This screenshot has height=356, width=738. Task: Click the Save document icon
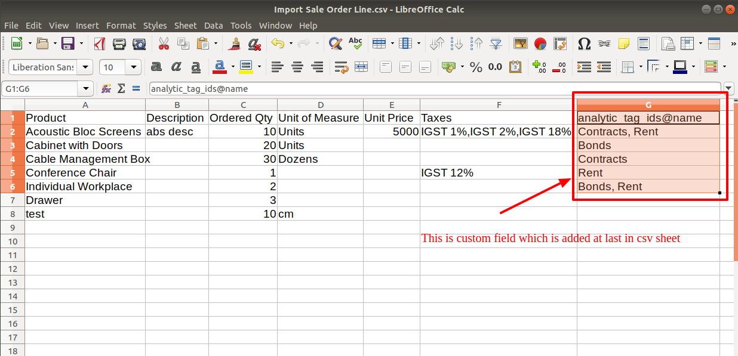click(x=68, y=44)
